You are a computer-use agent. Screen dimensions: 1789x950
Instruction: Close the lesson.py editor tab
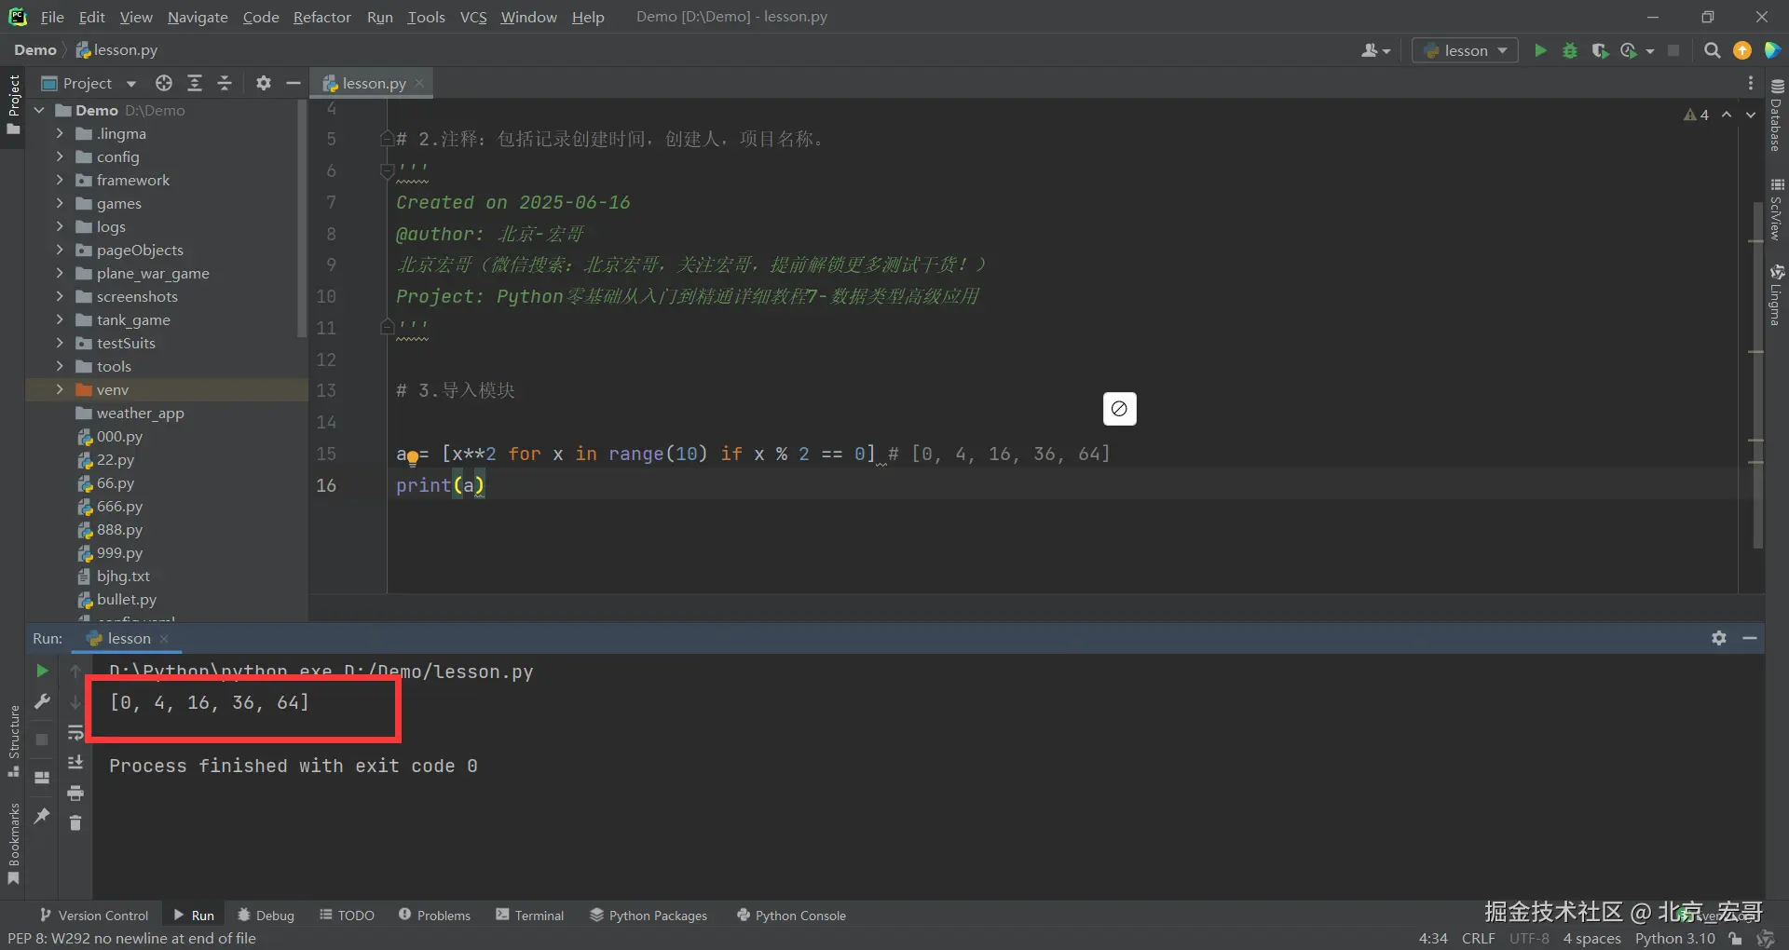coord(419,83)
